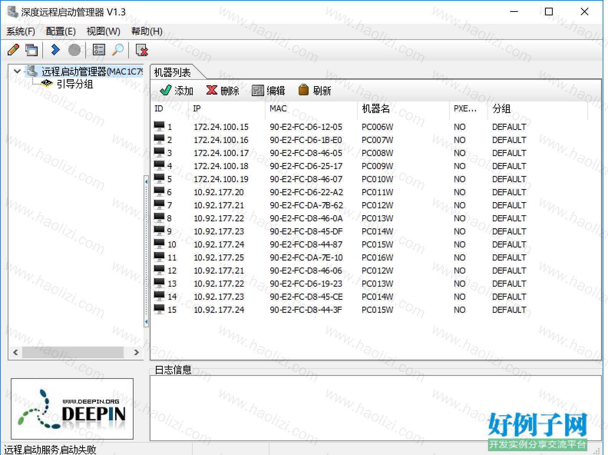The height and width of the screenshot is (455, 608).
Task: Click computer icon of row ID 12
Action: tap(159, 270)
